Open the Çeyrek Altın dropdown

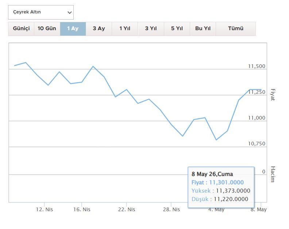tap(41, 12)
